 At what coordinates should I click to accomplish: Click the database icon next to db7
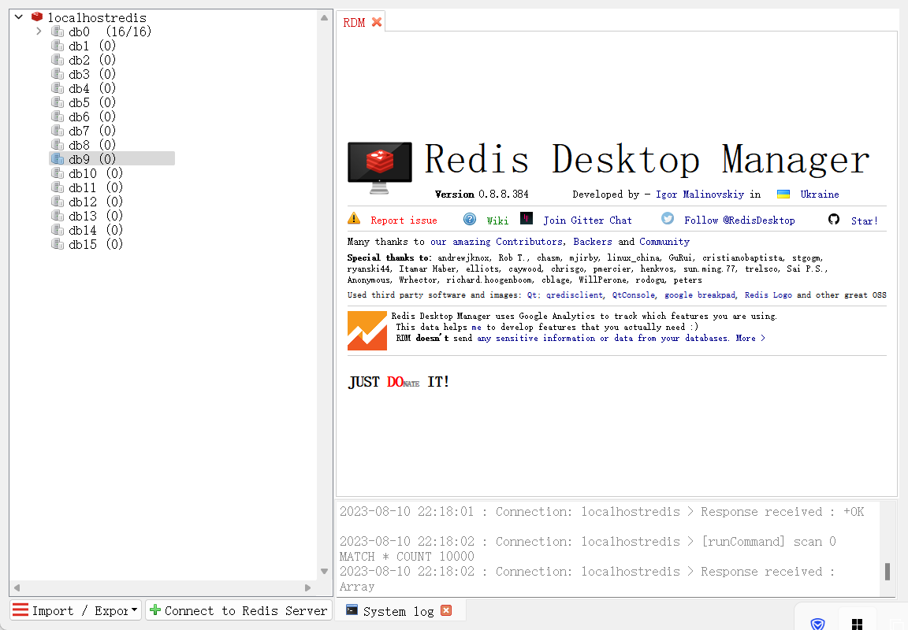(x=58, y=130)
